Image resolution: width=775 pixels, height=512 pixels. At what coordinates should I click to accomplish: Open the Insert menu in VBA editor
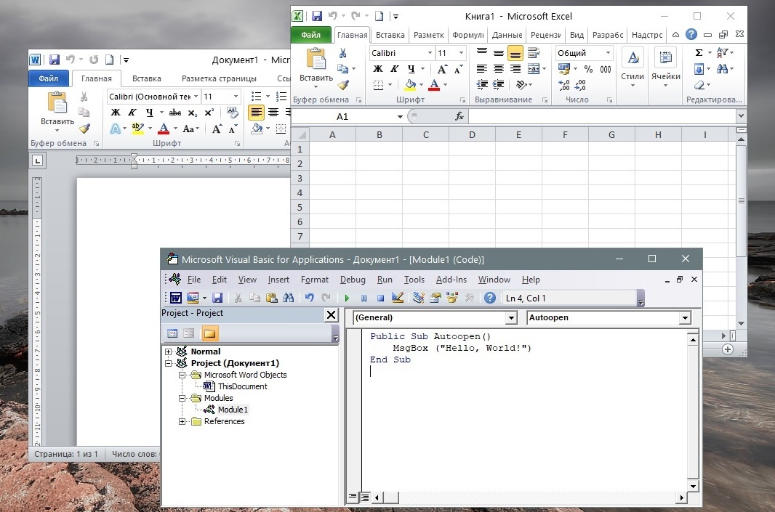278,280
